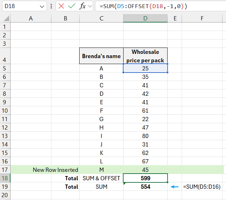This screenshot has height=200, width=226.
Task: Select column F header
Action: tap(202, 18)
